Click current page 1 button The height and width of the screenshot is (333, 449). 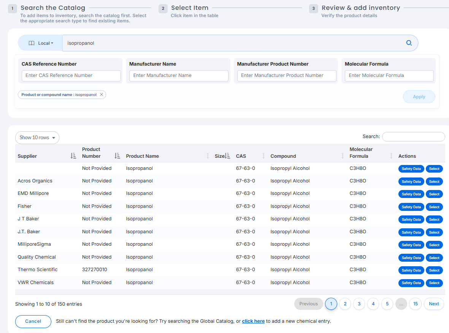331,304
